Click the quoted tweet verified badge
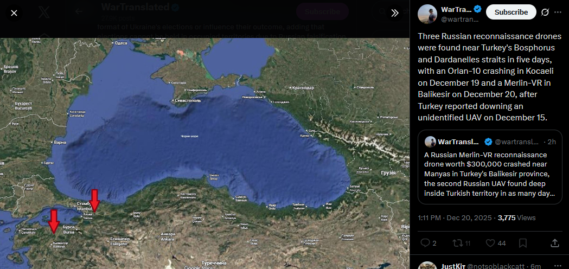This screenshot has width=569, height=269. tap(488, 142)
